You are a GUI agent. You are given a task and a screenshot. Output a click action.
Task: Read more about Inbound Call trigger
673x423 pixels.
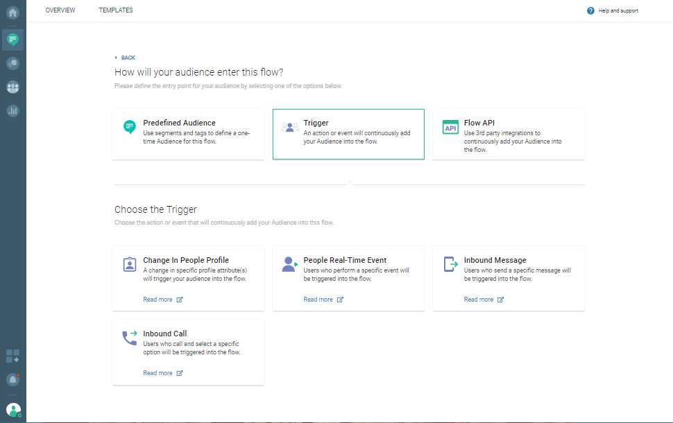coord(157,373)
